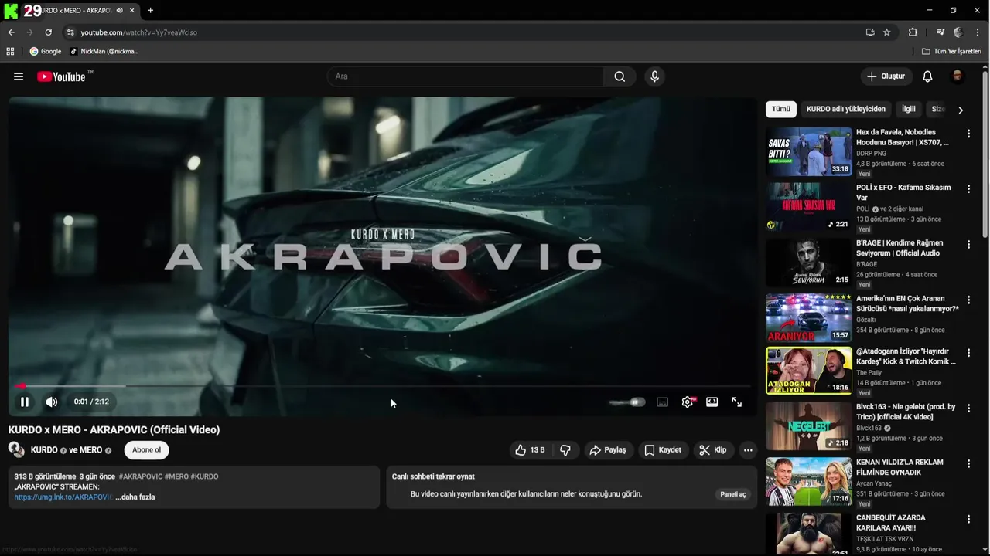Image resolution: width=990 pixels, height=556 pixels.
Task: Mute the video volume speaker
Action: point(52,402)
